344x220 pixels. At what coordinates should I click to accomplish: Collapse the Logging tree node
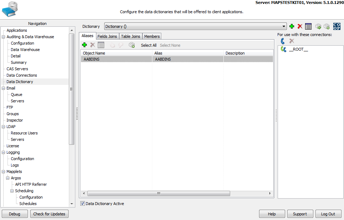pyautogui.click(x=4, y=152)
